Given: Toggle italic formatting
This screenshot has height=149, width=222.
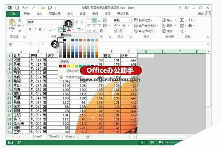Looking at the screenshot, I should 35,29.
